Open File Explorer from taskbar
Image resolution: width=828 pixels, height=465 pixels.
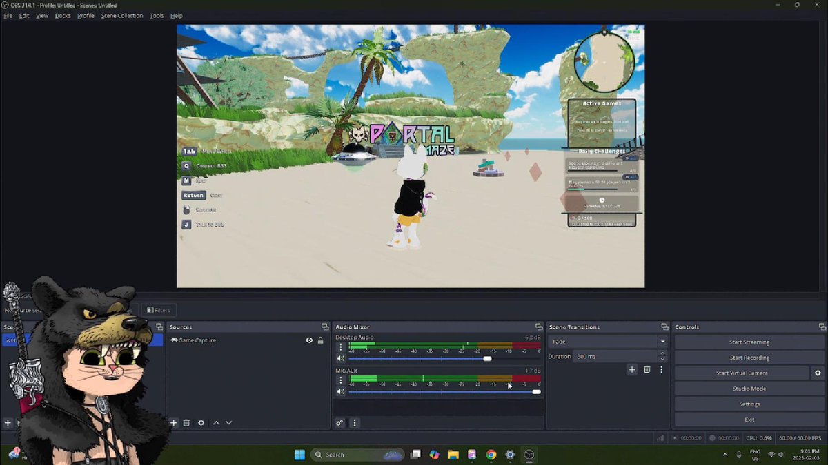453,455
